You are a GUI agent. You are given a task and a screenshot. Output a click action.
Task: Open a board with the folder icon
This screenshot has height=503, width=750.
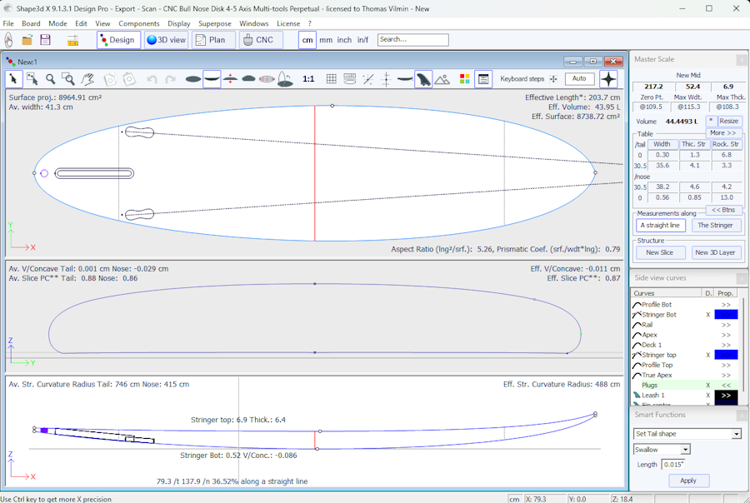tap(27, 40)
